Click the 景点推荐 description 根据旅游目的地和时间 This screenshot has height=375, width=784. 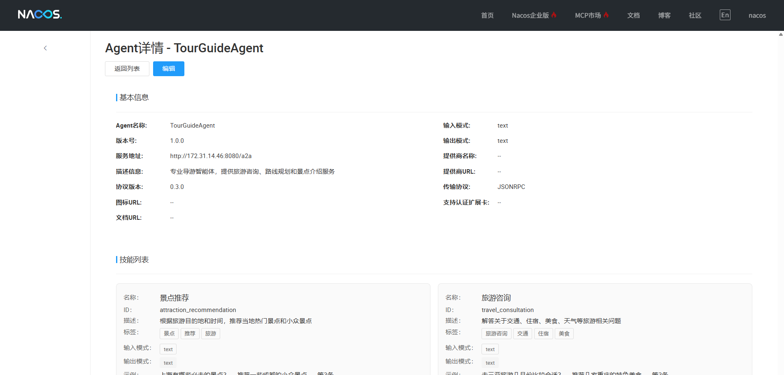coord(236,321)
